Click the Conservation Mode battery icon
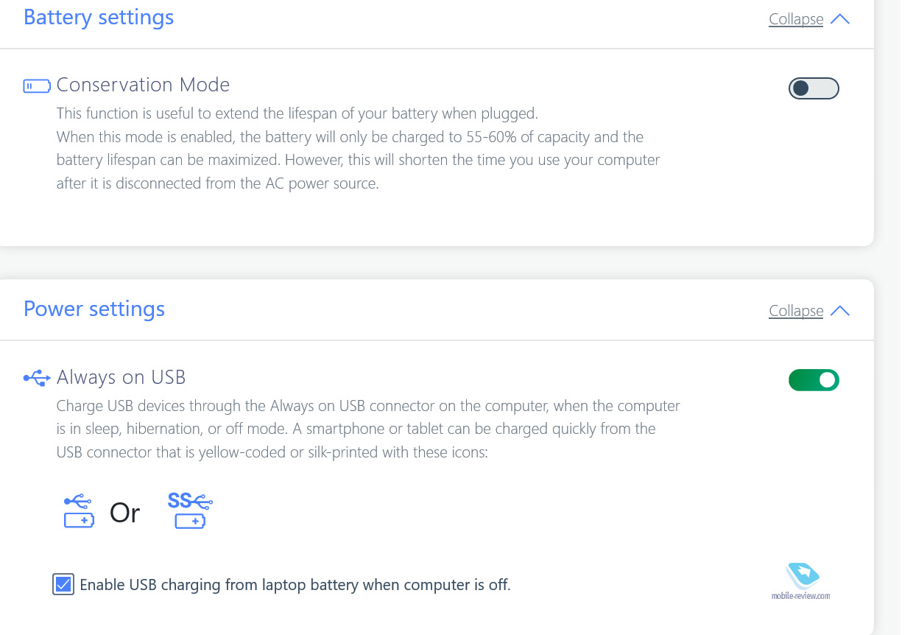This screenshot has height=635, width=913. (x=37, y=86)
